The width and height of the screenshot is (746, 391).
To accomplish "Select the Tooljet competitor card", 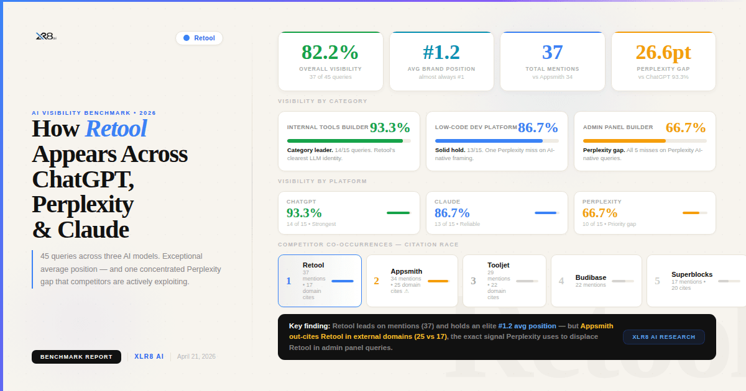I will (504, 281).
